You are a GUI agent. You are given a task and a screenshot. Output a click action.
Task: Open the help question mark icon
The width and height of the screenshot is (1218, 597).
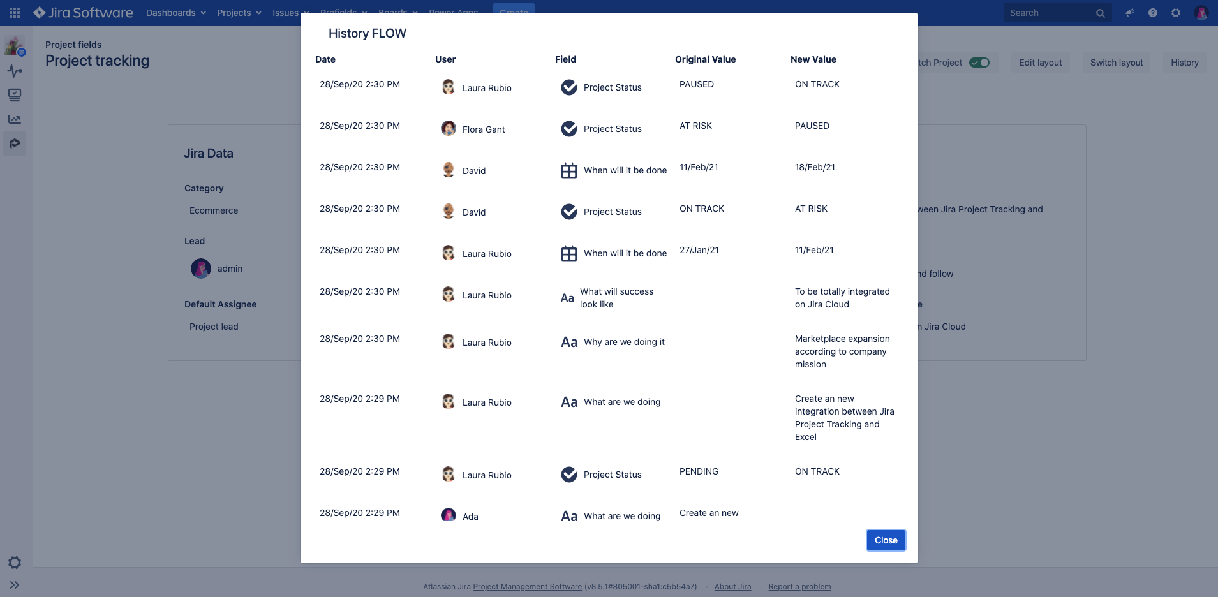click(x=1152, y=12)
